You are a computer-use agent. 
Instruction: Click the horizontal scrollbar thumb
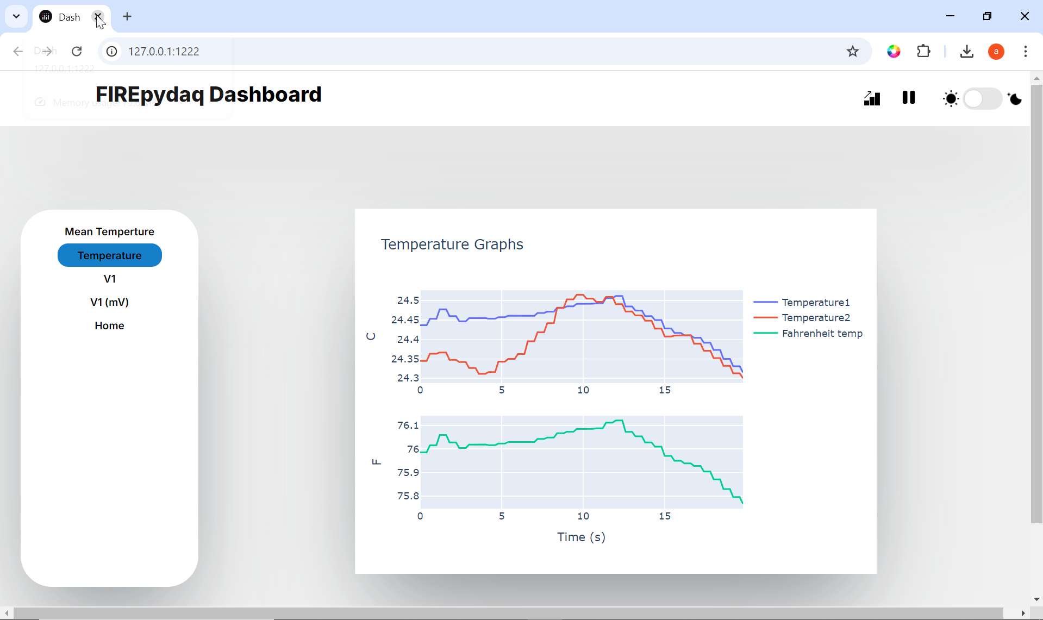point(508,613)
